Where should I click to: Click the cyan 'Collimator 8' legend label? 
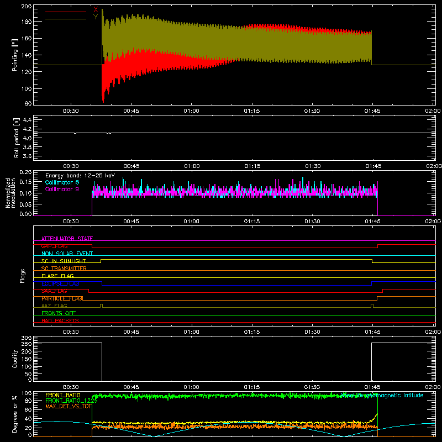62,182
